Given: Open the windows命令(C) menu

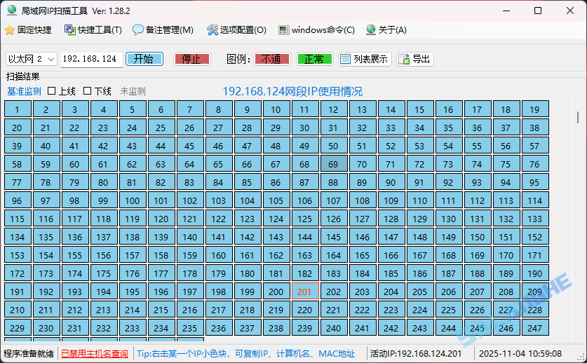Looking at the screenshot, I should coord(316,30).
